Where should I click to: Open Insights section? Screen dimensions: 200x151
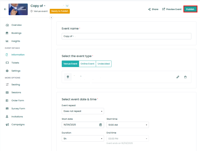(16, 41)
